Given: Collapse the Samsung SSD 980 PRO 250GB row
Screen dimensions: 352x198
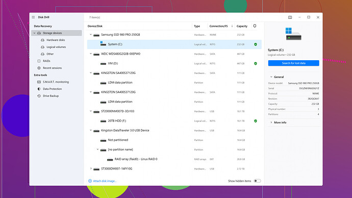Looking at the screenshot, I should point(91,35).
